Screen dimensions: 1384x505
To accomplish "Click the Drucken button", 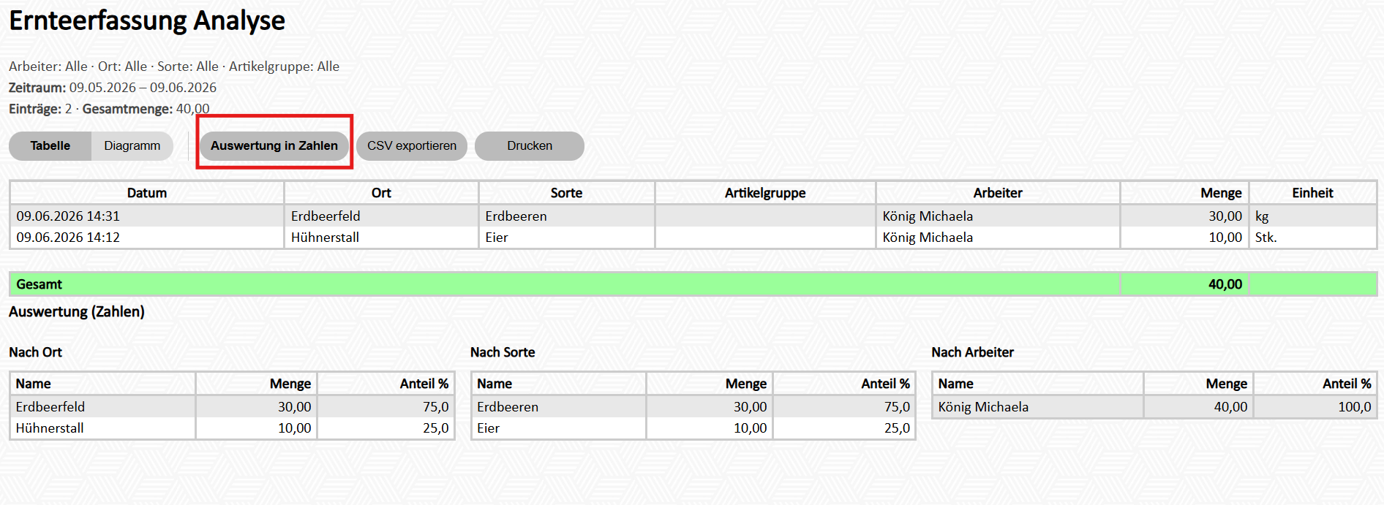I will coord(530,145).
